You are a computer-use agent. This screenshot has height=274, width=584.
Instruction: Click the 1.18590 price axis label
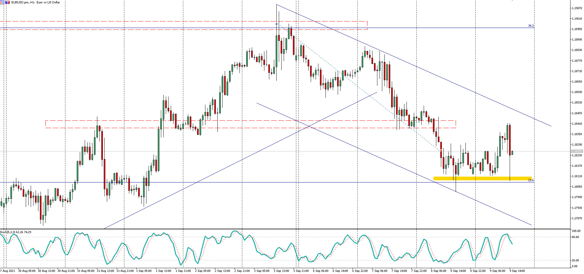577,92
